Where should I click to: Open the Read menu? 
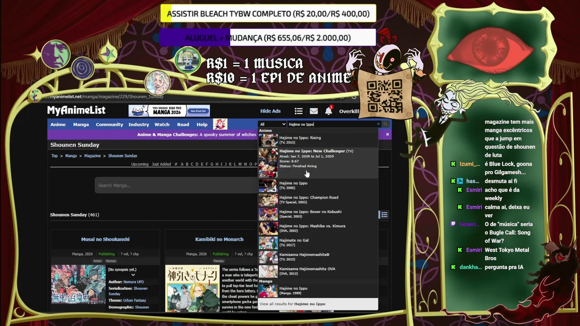(x=183, y=125)
